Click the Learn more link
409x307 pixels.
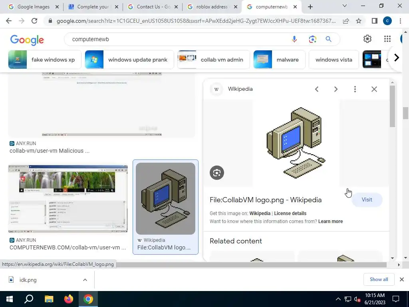(x=330, y=221)
